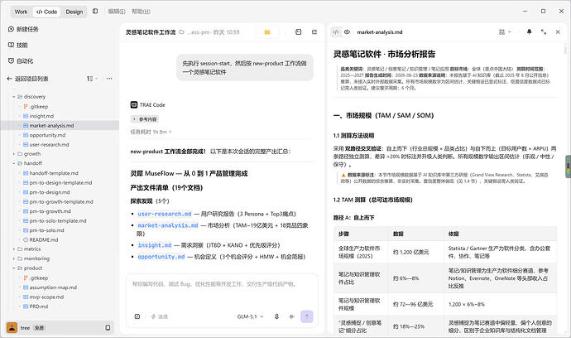
Task: Click the preview panel vertical scrollbar
Action: (x=565, y=49)
